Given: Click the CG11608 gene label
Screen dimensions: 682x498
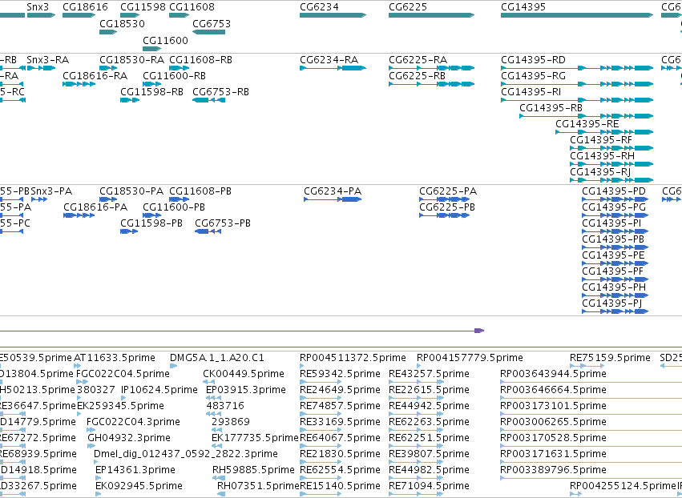Looking at the screenshot, I should (x=192, y=7).
